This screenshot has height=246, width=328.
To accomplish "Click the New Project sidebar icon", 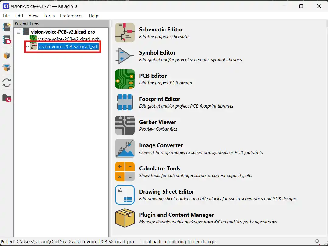I will pos(7,27).
